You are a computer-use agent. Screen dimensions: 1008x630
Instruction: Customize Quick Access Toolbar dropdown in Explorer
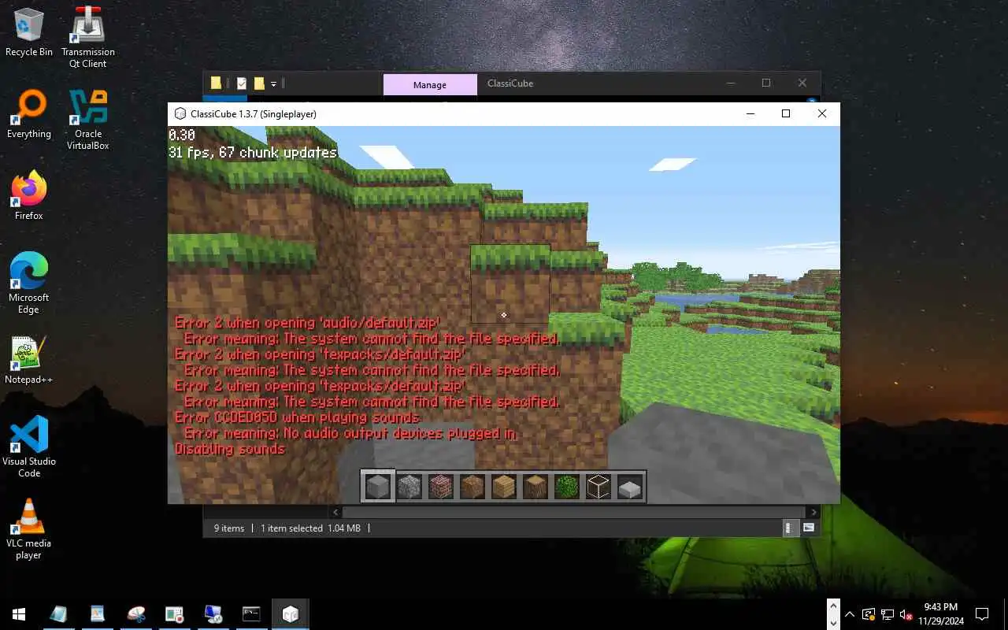274,83
